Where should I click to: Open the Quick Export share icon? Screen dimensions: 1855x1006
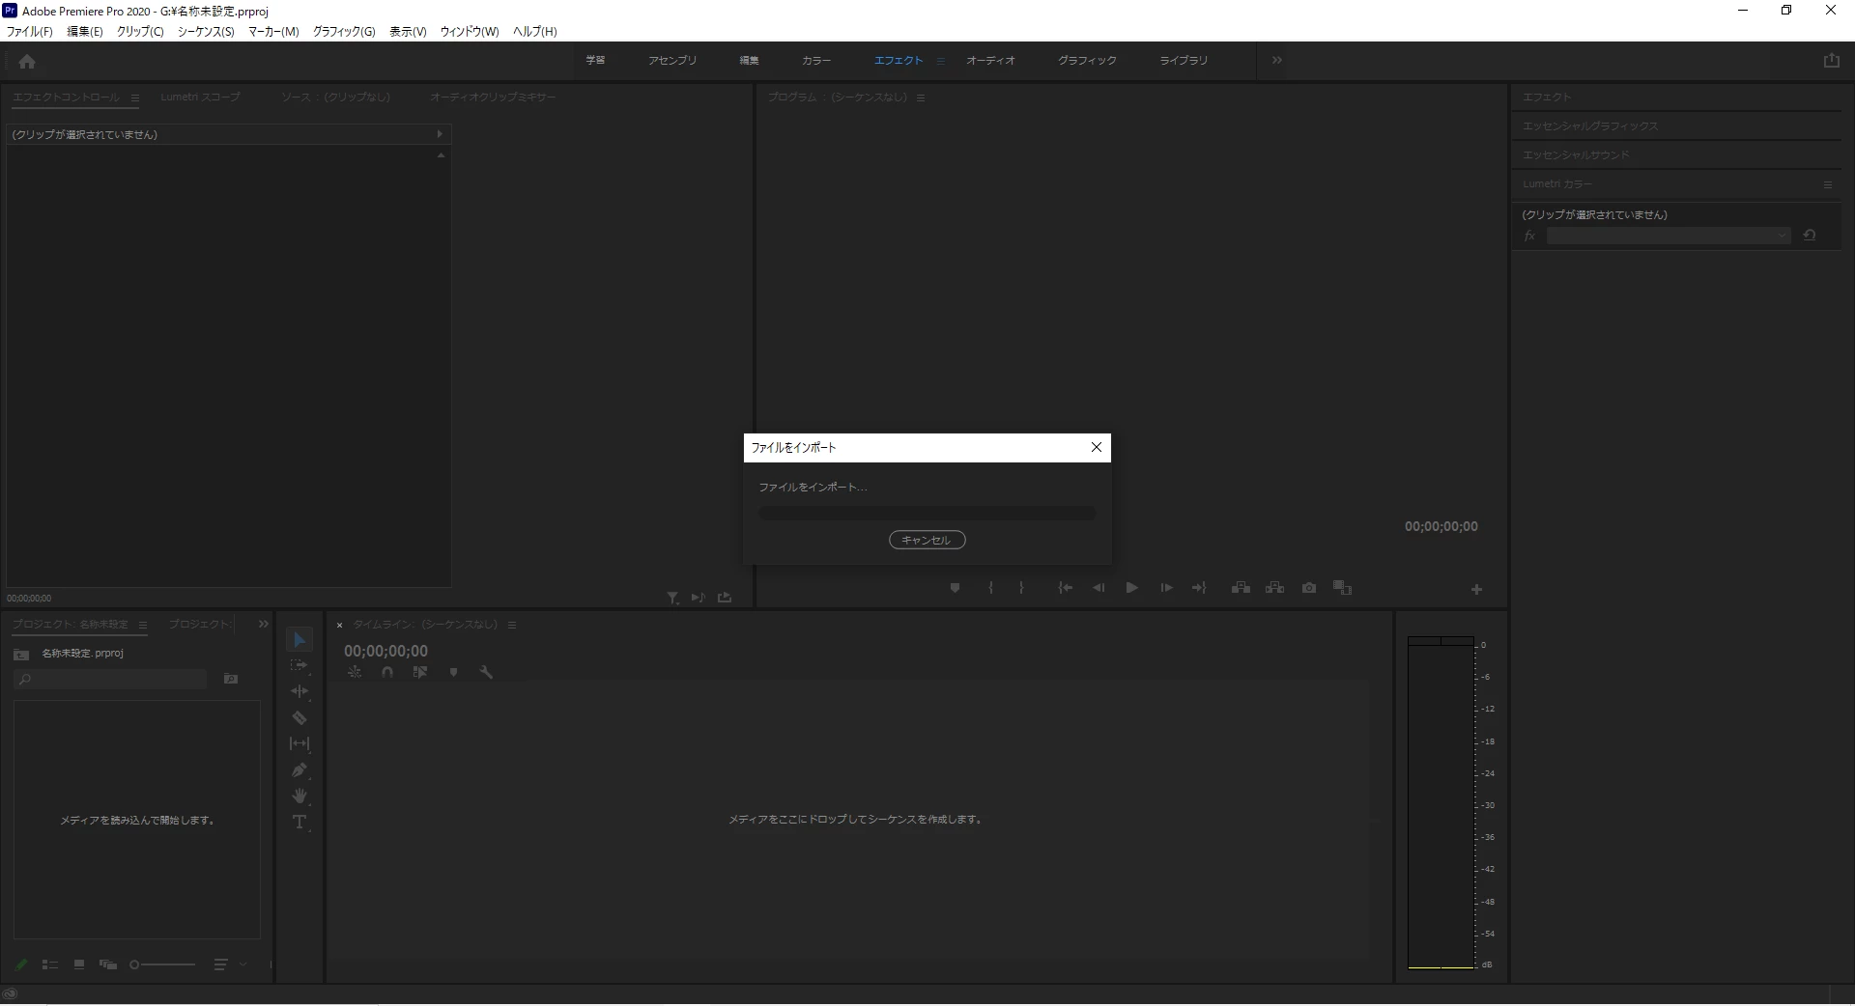[x=1831, y=60]
